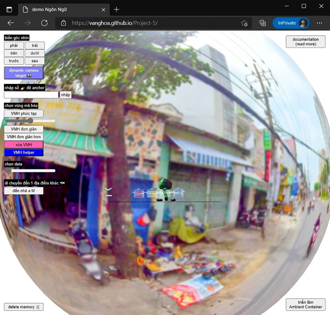Screen dimensions: 330x315
Task: Click the VMH phức tạp slider
Action: pyautogui.click(x=30, y=121)
